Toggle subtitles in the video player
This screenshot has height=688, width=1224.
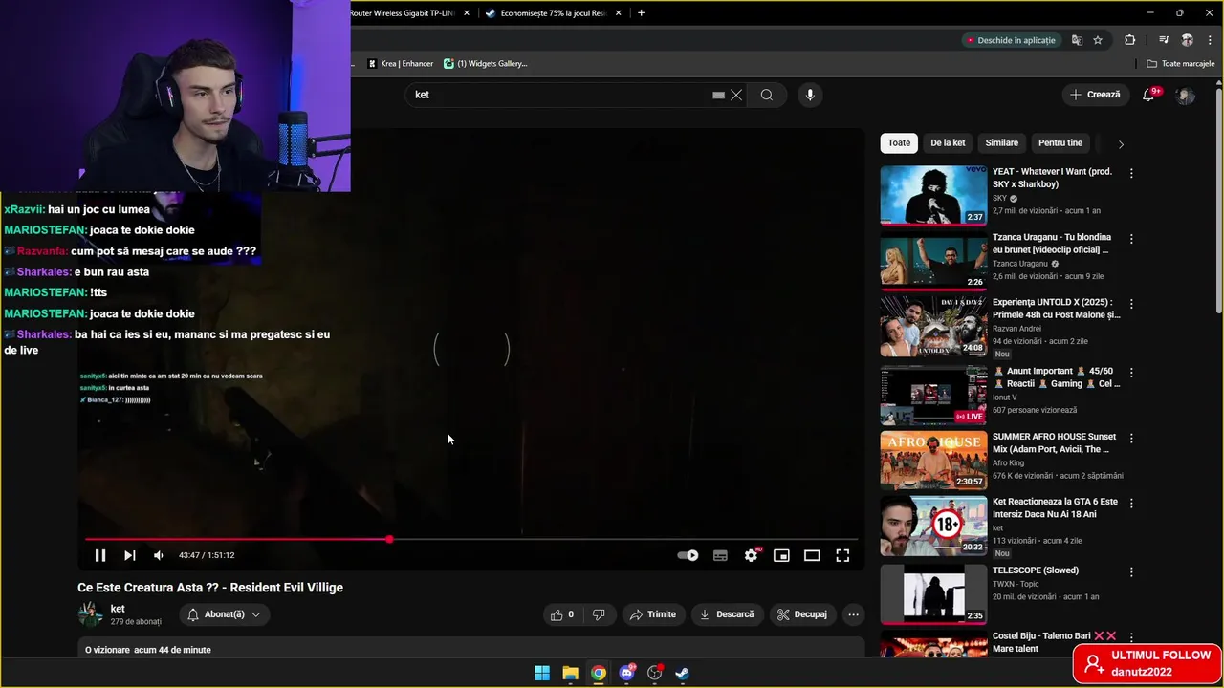pos(720,555)
